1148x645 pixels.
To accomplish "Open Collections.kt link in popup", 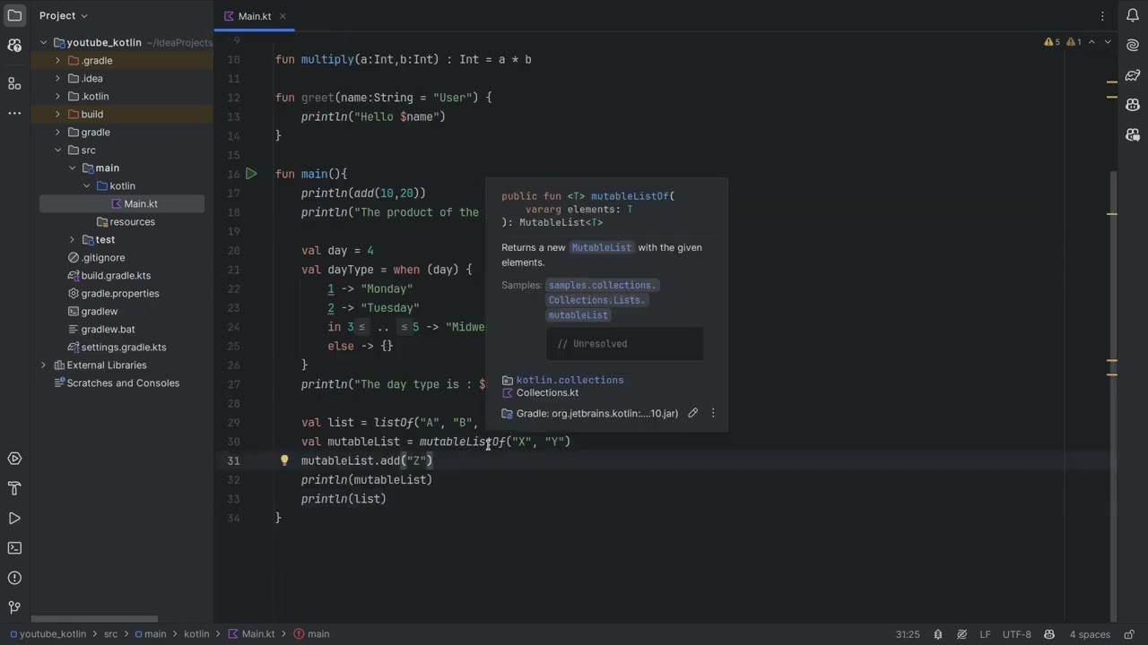I will pyautogui.click(x=547, y=392).
